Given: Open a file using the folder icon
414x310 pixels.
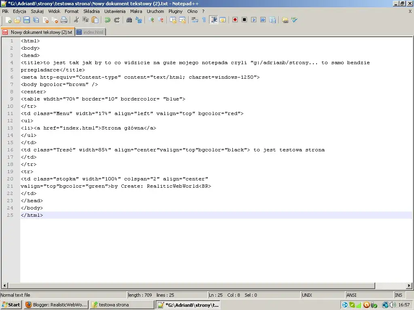Looking at the screenshot, I should [x=17, y=20].
